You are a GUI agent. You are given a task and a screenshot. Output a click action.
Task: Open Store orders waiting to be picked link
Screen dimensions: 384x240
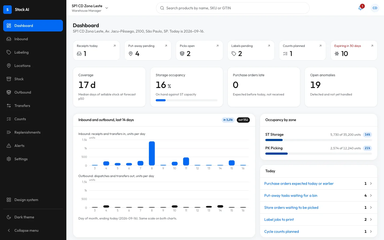pyautogui.click(x=291, y=207)
